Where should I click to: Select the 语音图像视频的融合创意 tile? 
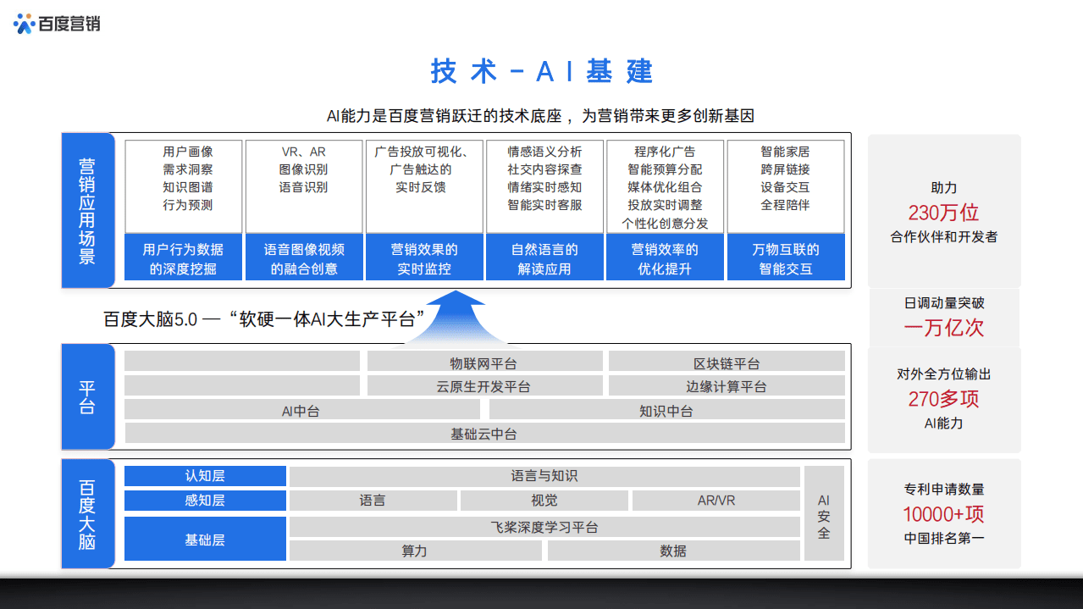click(x=304, y=255)
